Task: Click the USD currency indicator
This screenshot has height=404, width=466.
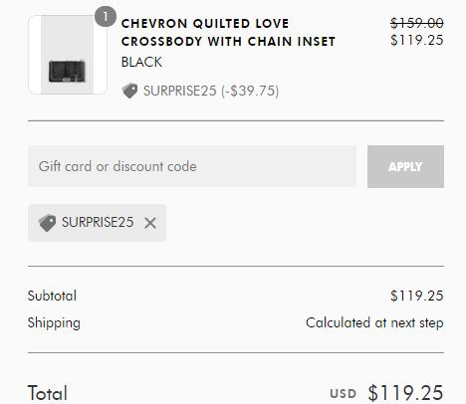Action: coord(344,394)
